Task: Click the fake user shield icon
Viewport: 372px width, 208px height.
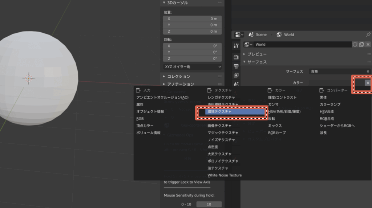Action: [x=355, y=45]
